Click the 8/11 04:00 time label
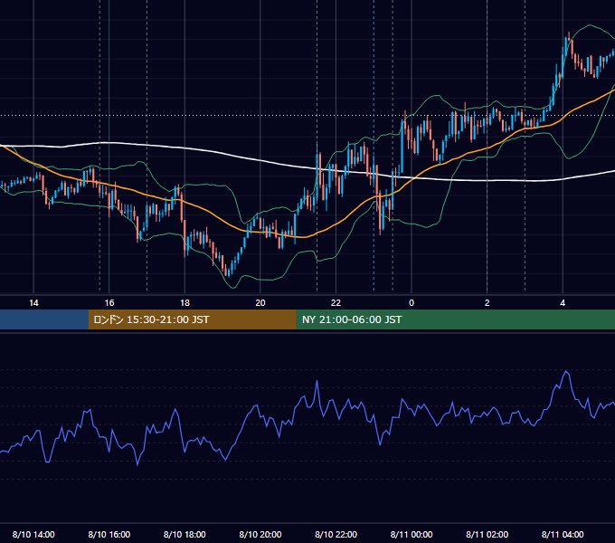This screenshot has width=615, height=543. [563, 534]
